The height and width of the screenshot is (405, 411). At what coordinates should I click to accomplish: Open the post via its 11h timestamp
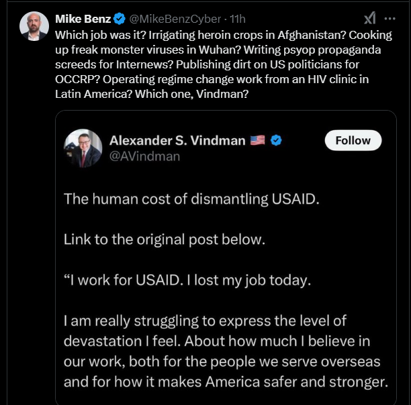(x=238, y=19)
